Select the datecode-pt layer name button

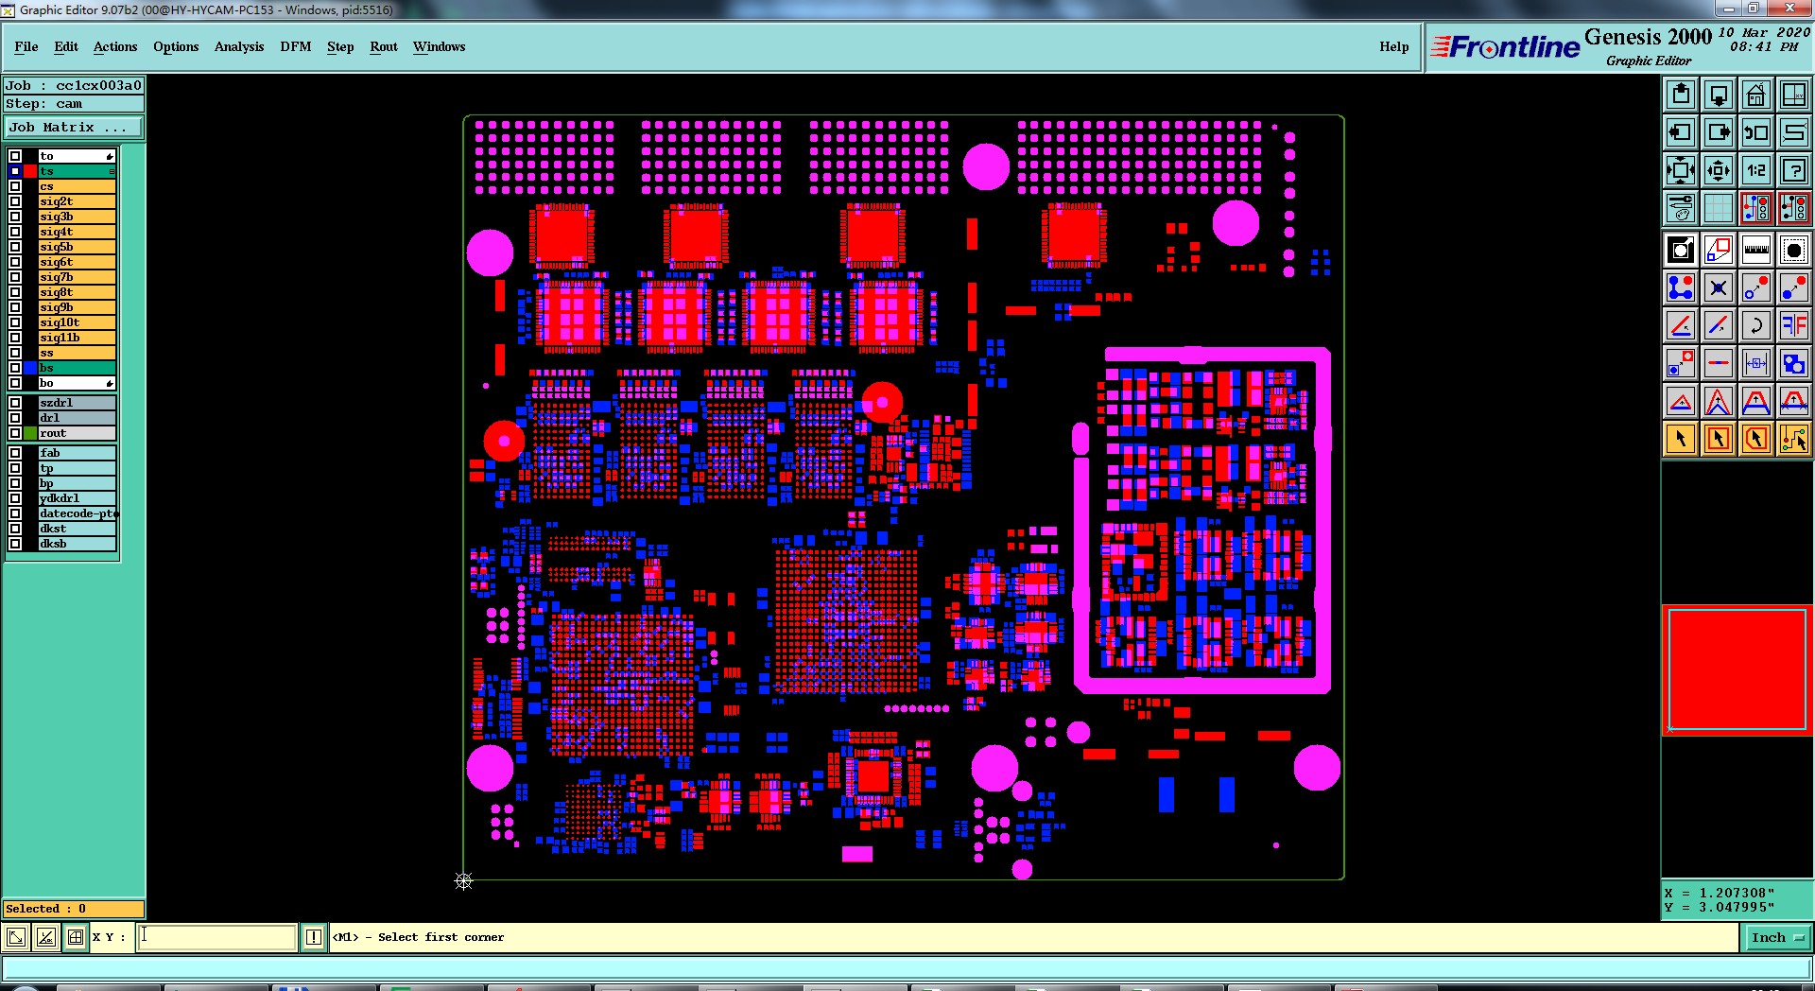click(77, 513)
